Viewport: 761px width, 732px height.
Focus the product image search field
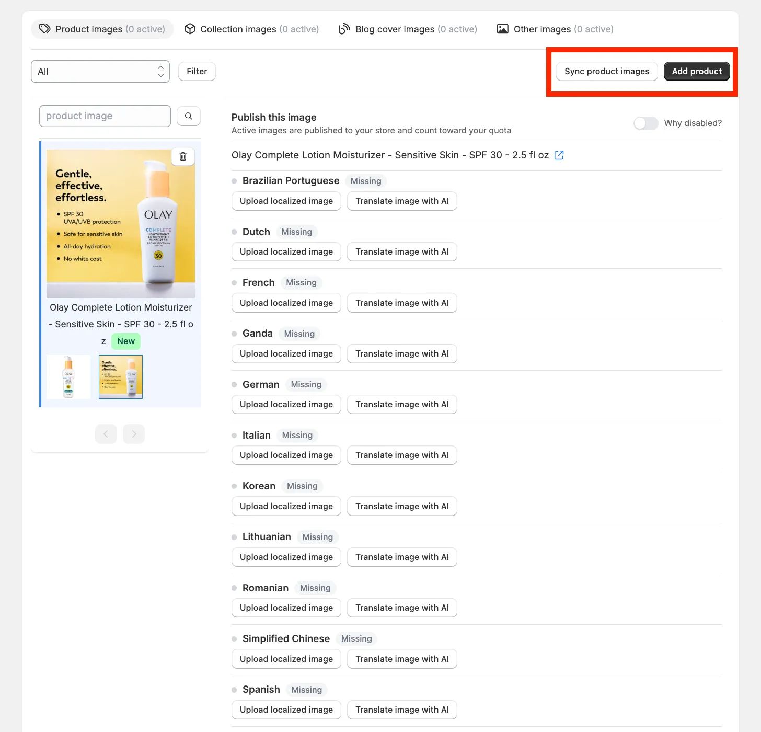(105, 116)
